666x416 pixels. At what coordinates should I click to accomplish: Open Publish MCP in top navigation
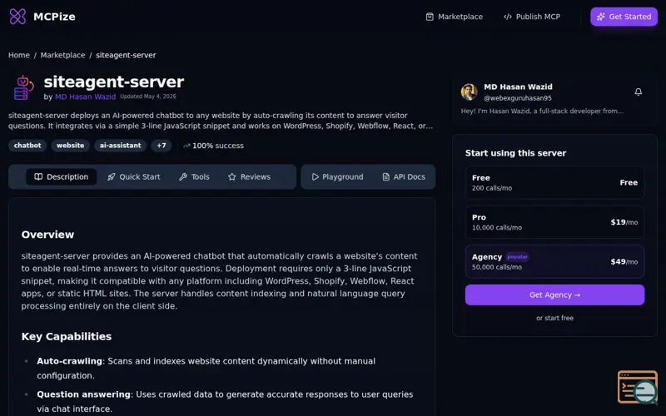(532, 17)
